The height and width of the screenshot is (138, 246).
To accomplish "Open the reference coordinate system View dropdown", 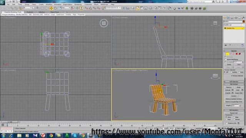I will pyautogui.click(x=66, y=8).
